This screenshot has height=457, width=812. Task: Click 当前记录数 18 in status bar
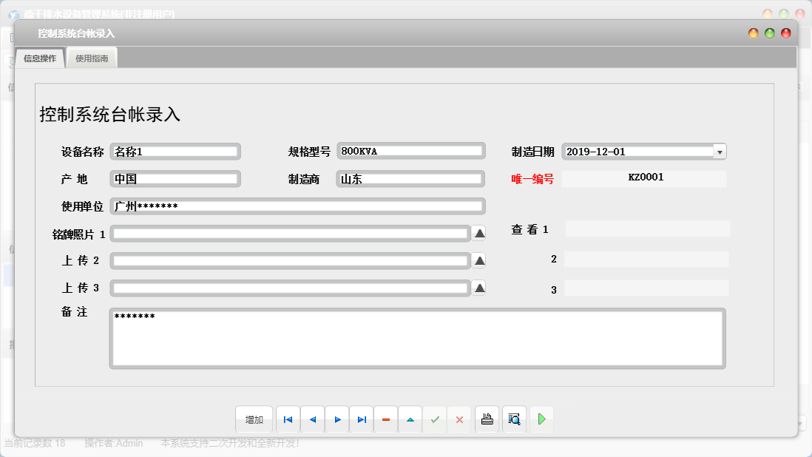[35, 443]
